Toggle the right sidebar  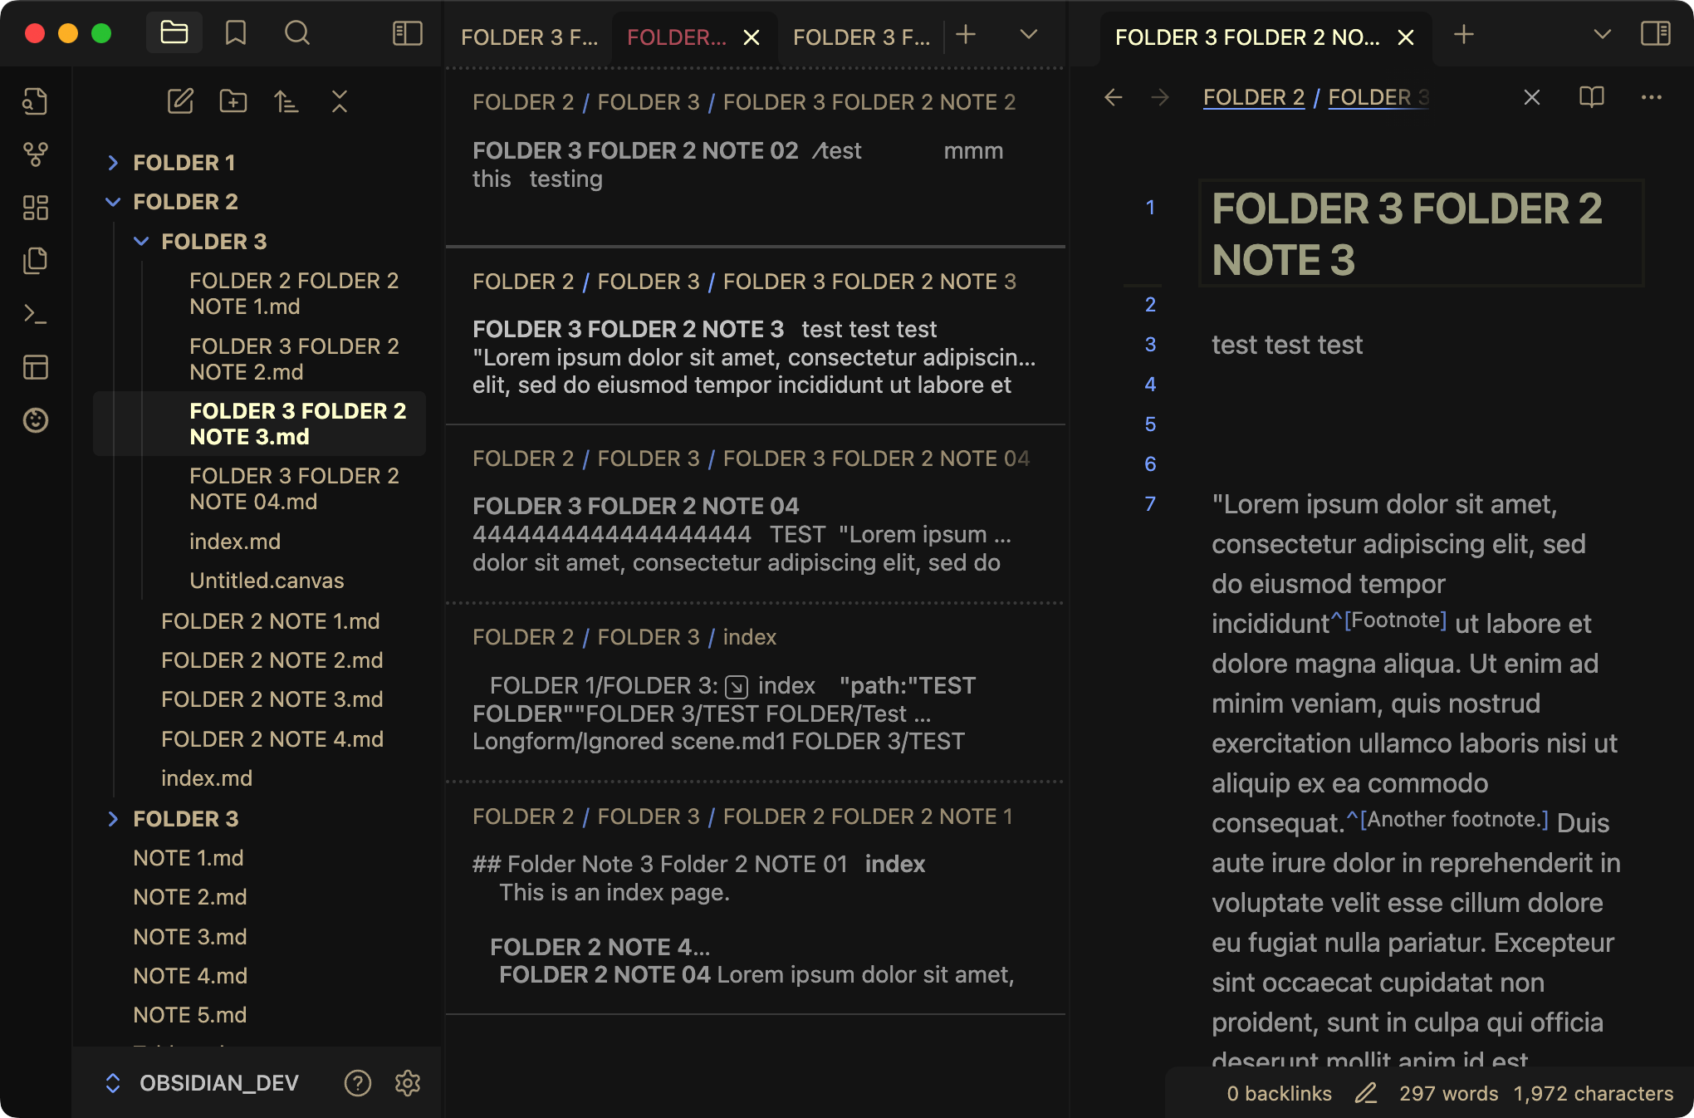tap(1655, 33)
